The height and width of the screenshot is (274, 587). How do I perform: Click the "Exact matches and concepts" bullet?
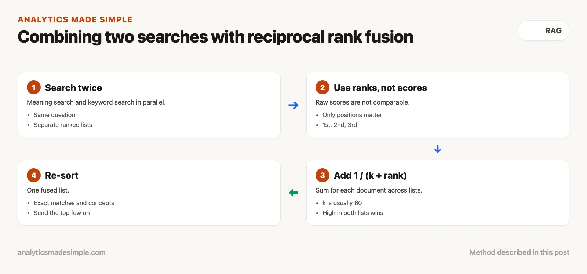click(74, 203)
